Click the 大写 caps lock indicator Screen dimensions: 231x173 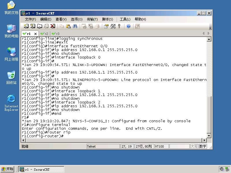pos(194,146)
